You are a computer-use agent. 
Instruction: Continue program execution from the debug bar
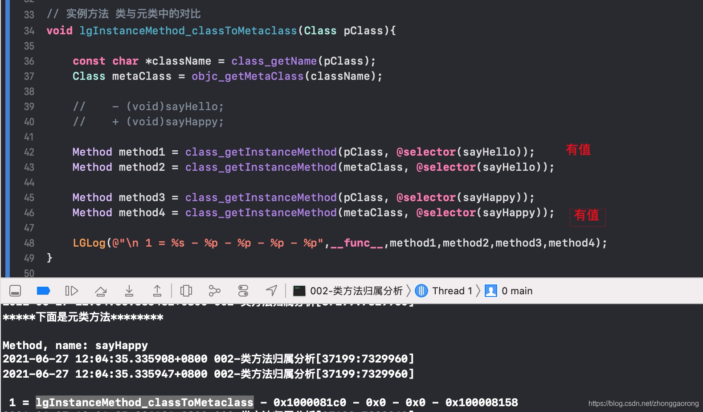coord(71,291)
